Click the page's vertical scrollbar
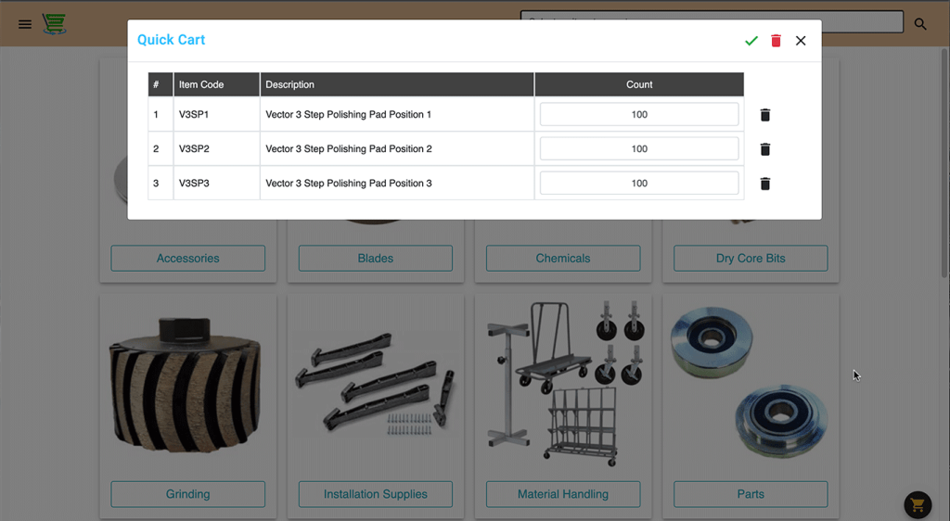 point(944,185)
